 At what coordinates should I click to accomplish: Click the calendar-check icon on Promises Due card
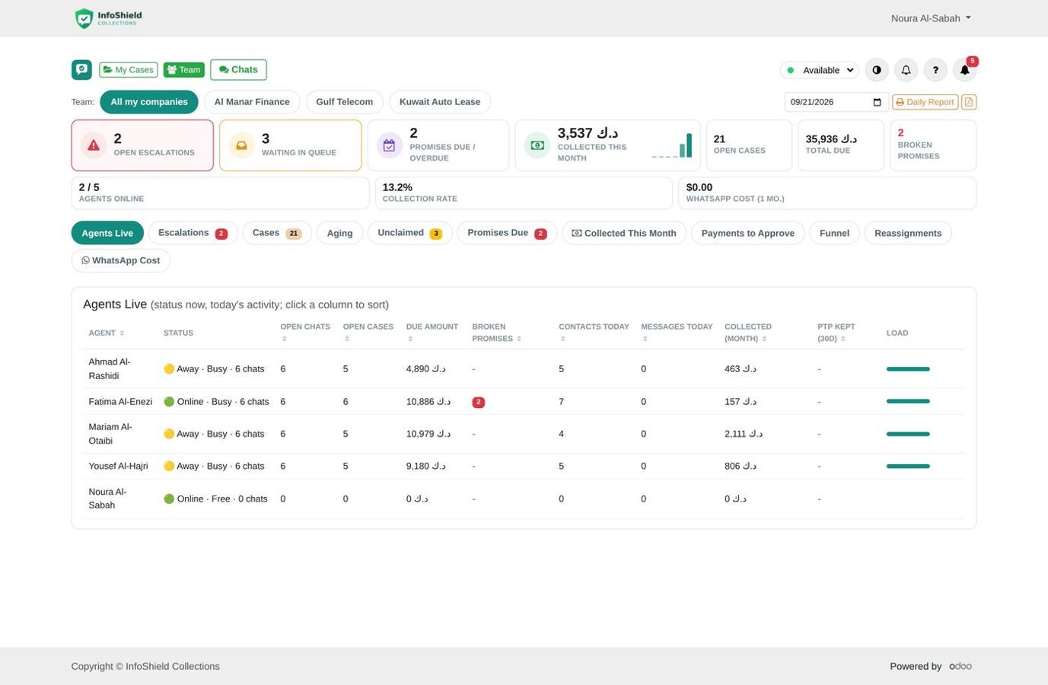point(389,145)
